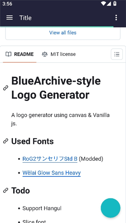Tap anchor link icon beside Used Fonts
The height and width of the screenshot is (223, 126).
(6, 141)
